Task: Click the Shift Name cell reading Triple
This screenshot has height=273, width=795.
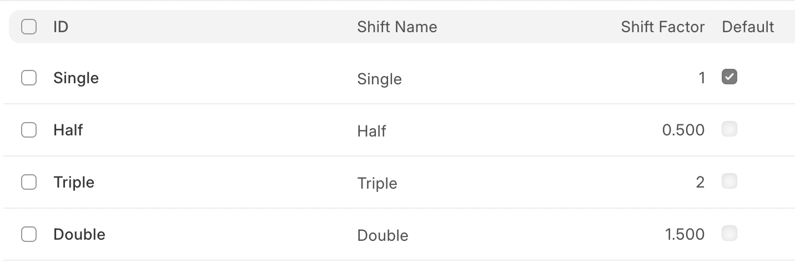Action: 378,183
